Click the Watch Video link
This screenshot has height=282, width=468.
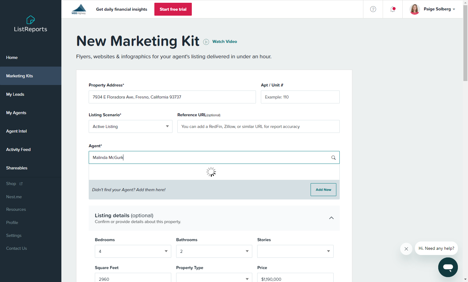225,41
